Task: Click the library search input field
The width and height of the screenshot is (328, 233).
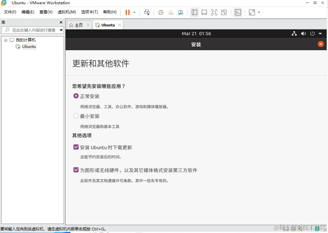Action: pyautogui.click(x=33, y=30)
